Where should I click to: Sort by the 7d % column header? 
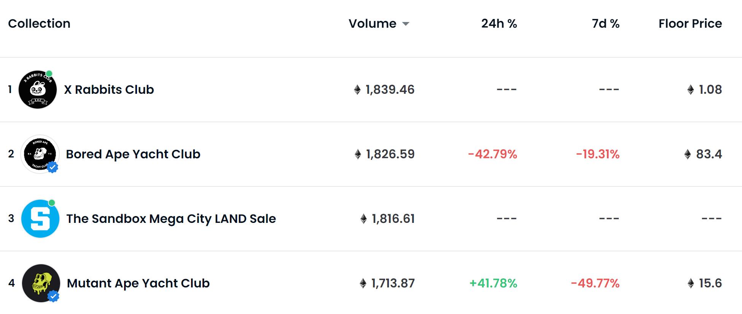tap(605, 24)
